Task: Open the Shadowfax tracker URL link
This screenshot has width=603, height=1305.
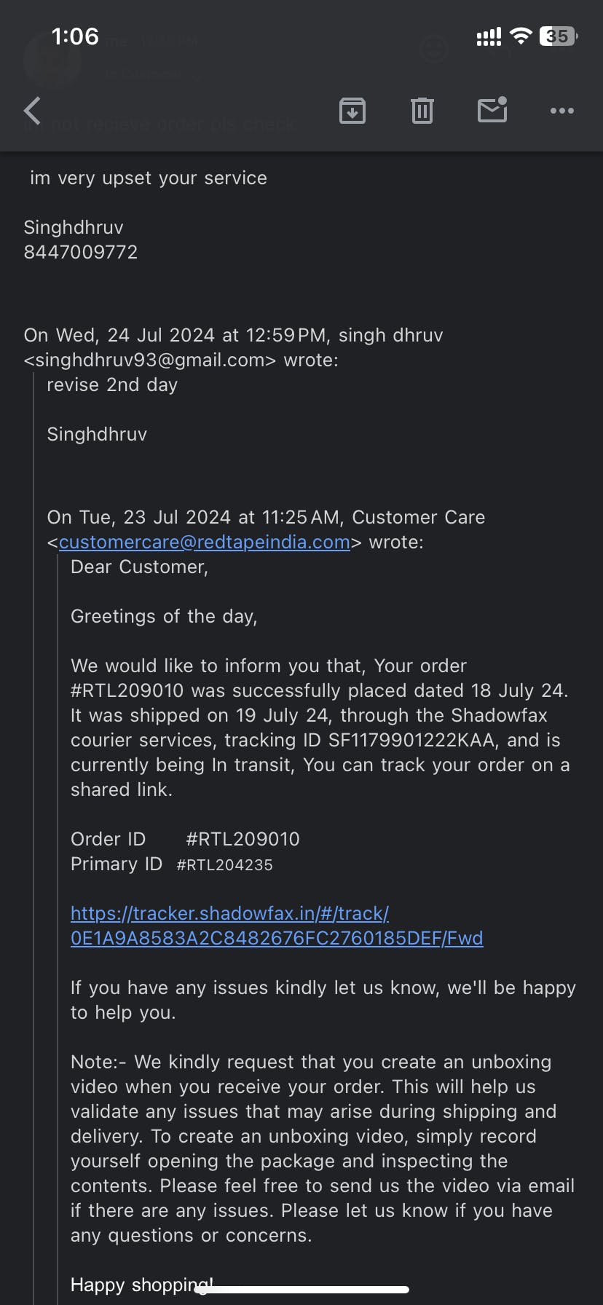Action: pyautogui.click(x=277, y=926)
